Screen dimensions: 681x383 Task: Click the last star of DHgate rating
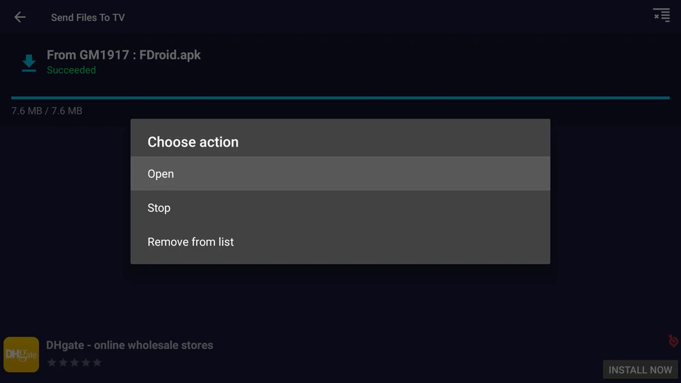pos(97,363)
